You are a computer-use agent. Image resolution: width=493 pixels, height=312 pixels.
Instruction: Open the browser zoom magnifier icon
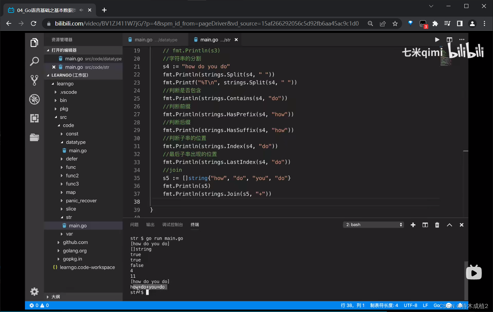[x=370, y=24]
